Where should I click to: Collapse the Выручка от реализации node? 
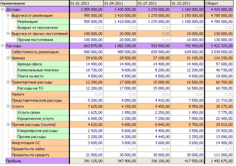pyautogui.click(x=8, y=16)
